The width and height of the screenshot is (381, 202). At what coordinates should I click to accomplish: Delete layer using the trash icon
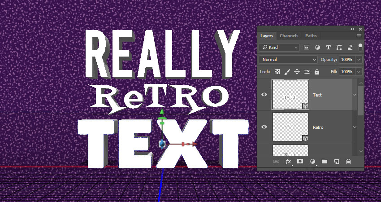tap(348, 162)
